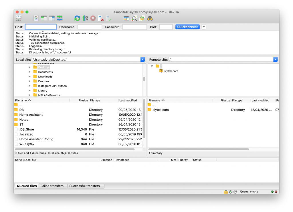
Task: Click the encryption lock status icon
Action: pyautogui.click(x=226, y=192)
